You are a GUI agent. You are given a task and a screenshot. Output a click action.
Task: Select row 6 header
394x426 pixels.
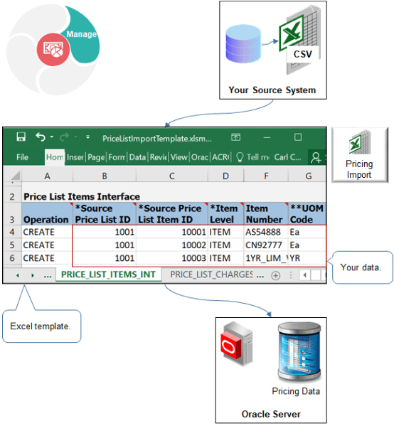[12, 258]
